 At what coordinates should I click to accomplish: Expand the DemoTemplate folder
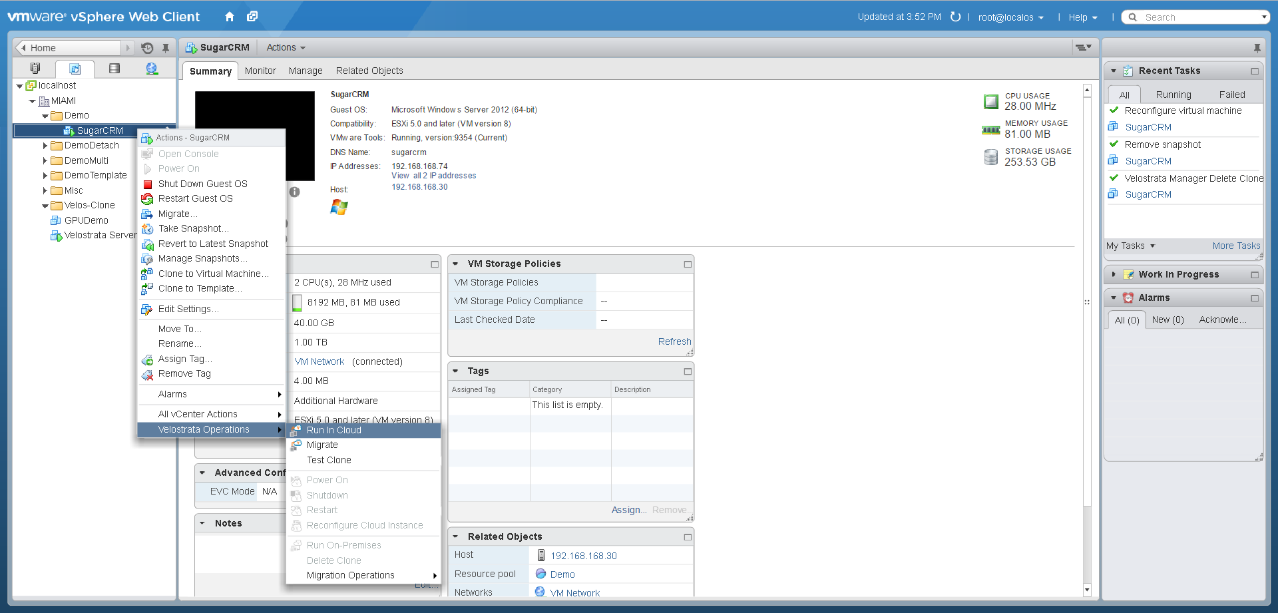pos(45,176)
